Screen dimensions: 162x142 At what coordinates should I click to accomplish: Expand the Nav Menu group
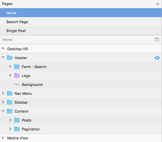[3, 93]
